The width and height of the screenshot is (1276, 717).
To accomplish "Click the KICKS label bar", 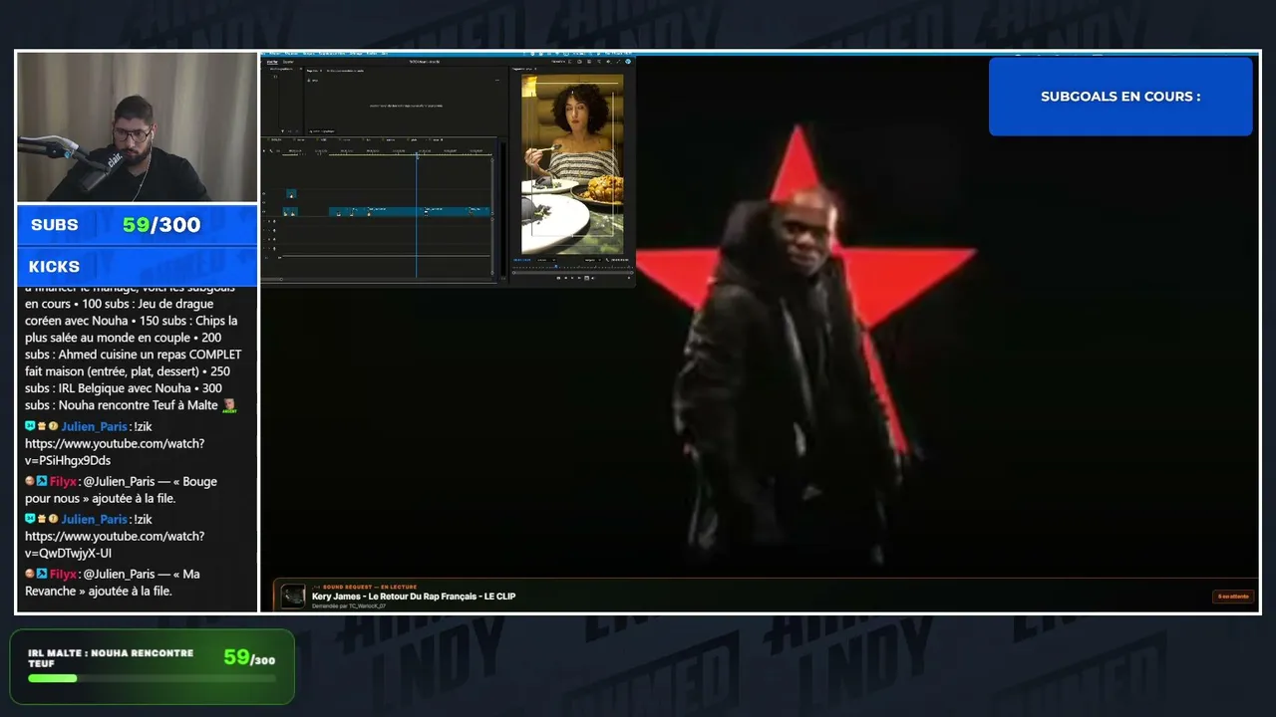I will (x=138, y=267).
